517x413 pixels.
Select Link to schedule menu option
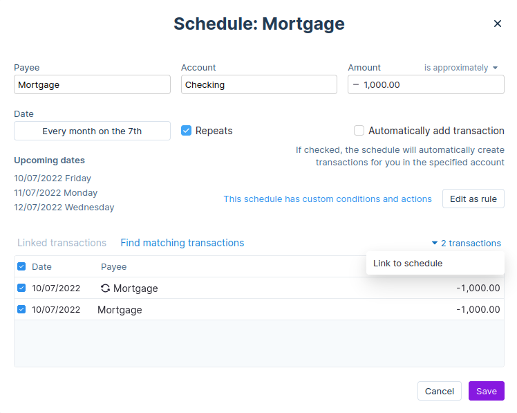pos(408,264)
